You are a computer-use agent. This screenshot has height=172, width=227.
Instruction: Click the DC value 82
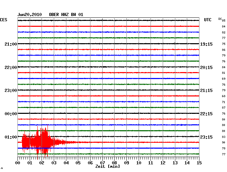click(x=224, y=32)
